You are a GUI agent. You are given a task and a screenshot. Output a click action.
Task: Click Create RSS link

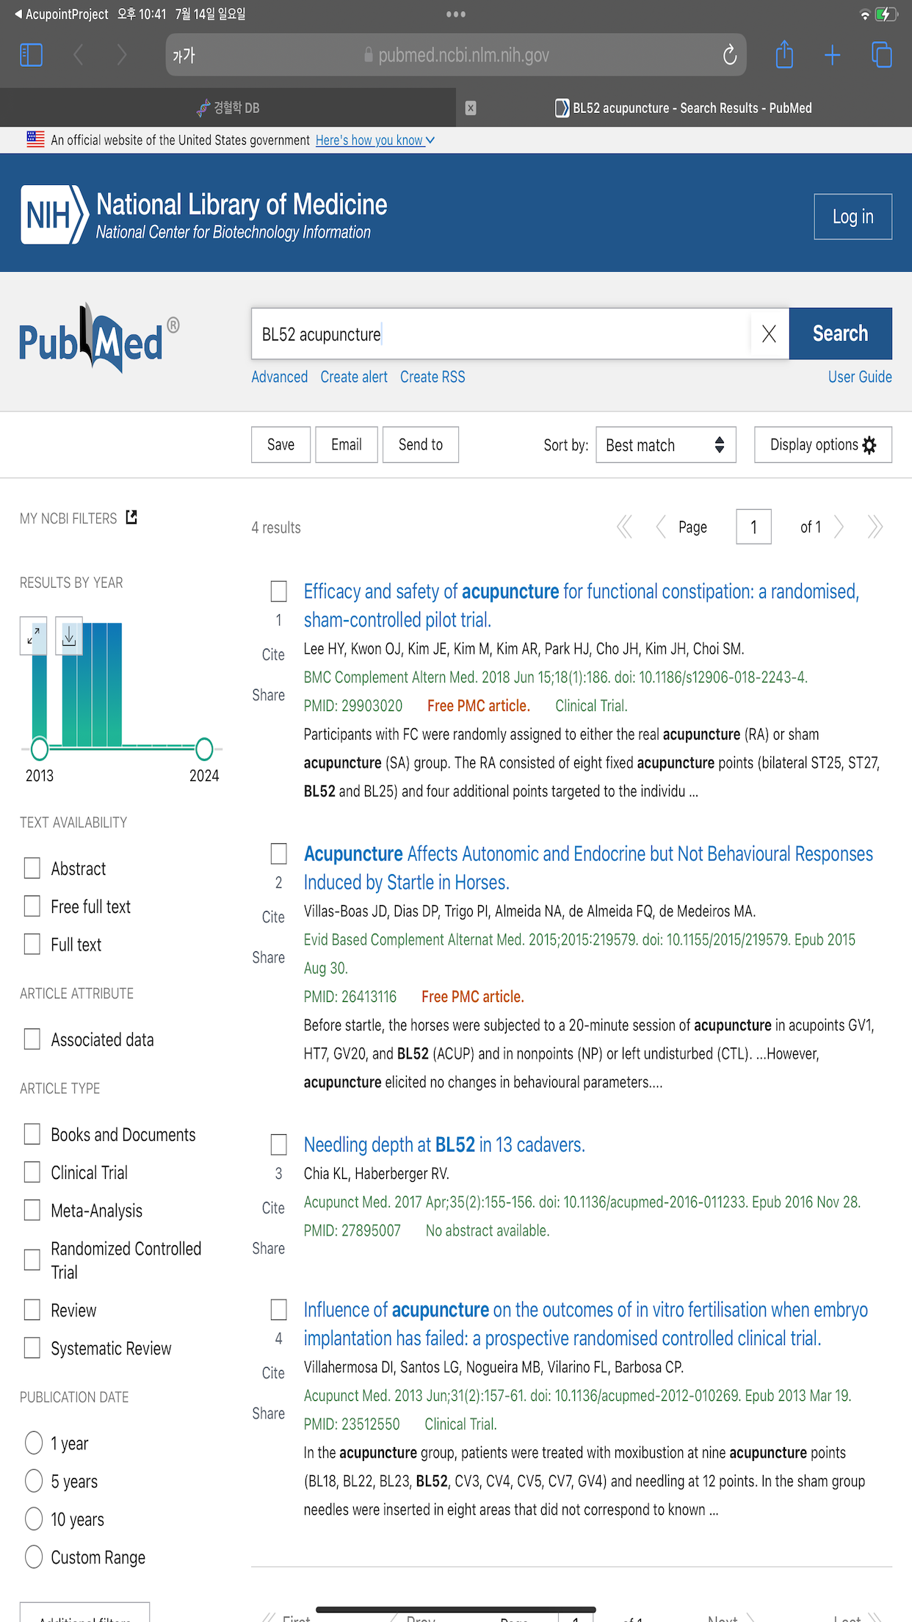(x=433, y=377)
